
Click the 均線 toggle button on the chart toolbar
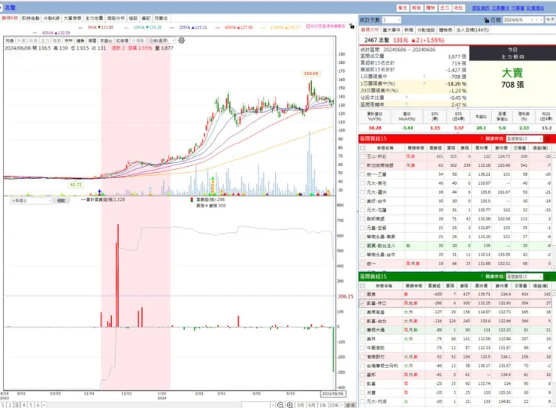point(10,41)
